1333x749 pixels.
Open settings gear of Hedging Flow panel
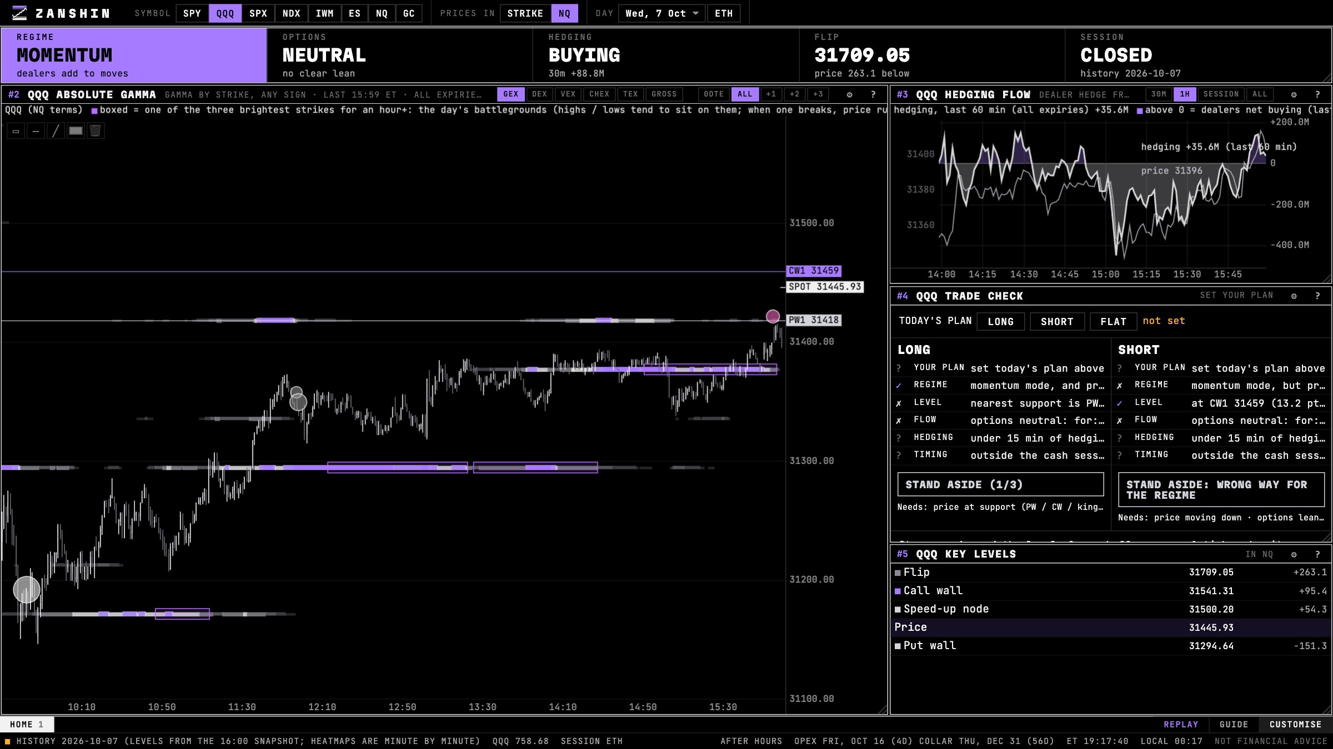1294,94
